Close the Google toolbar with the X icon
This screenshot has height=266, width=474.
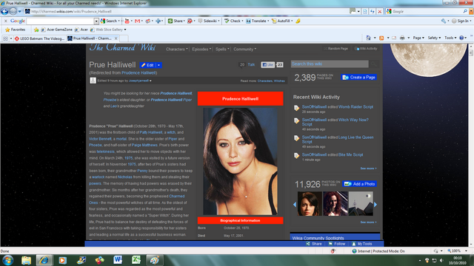[x=5, y=21]
